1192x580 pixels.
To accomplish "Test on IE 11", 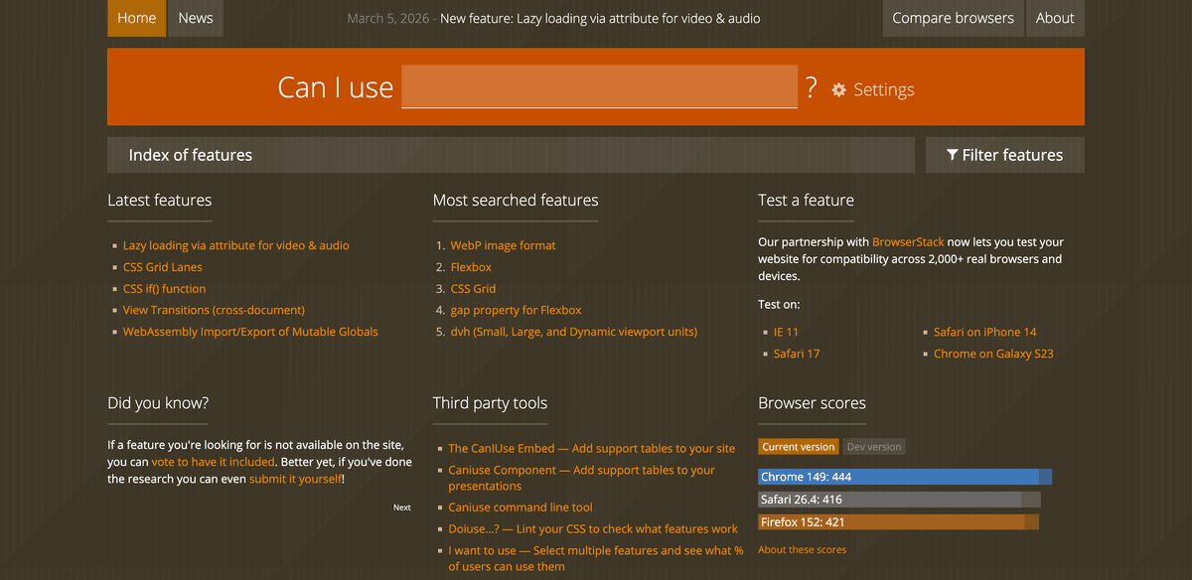I will (786, 332).
